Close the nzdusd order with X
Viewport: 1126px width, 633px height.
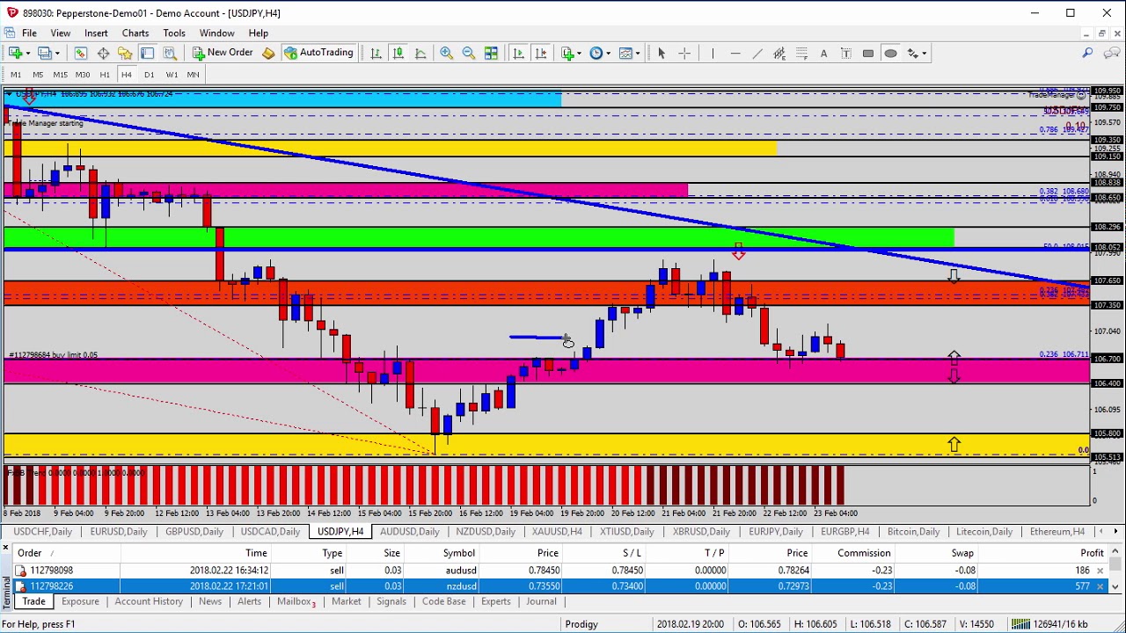tap(1100, 586)
